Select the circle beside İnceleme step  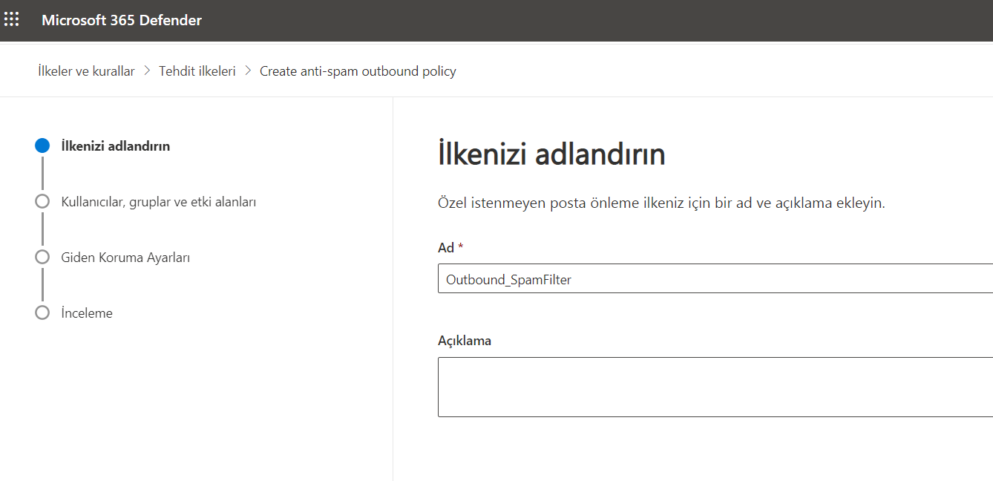[x=42, y=313]
